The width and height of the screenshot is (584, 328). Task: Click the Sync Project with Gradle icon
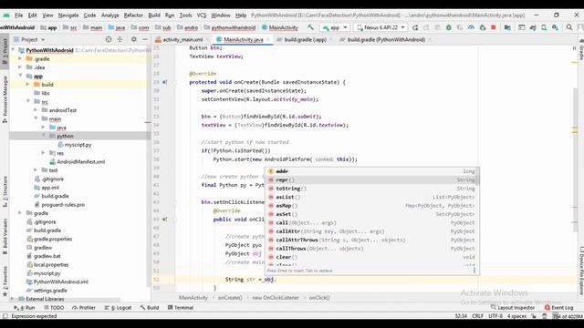(x=533, y=27)
